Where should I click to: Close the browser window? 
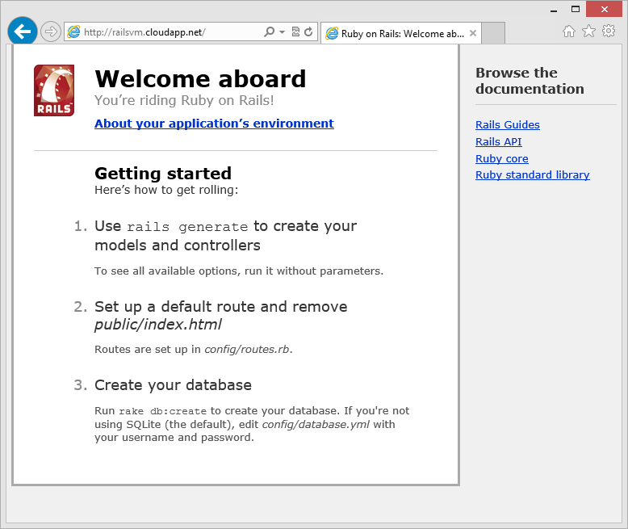[x=605, y=9]
